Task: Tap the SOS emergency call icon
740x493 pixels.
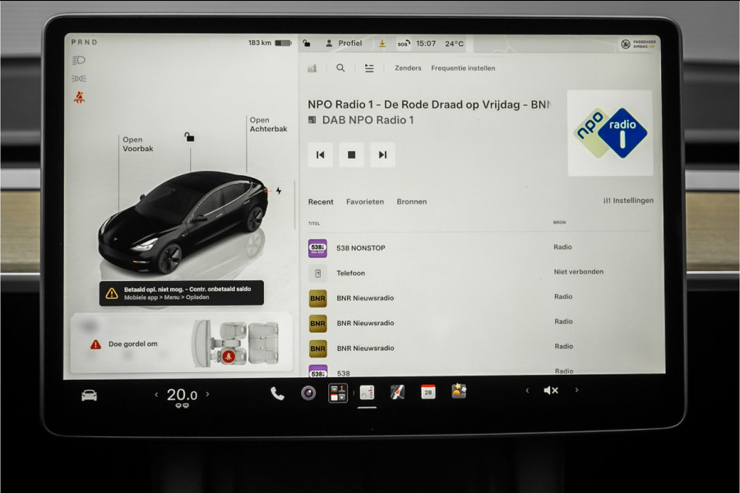Action: pos(403,44)
